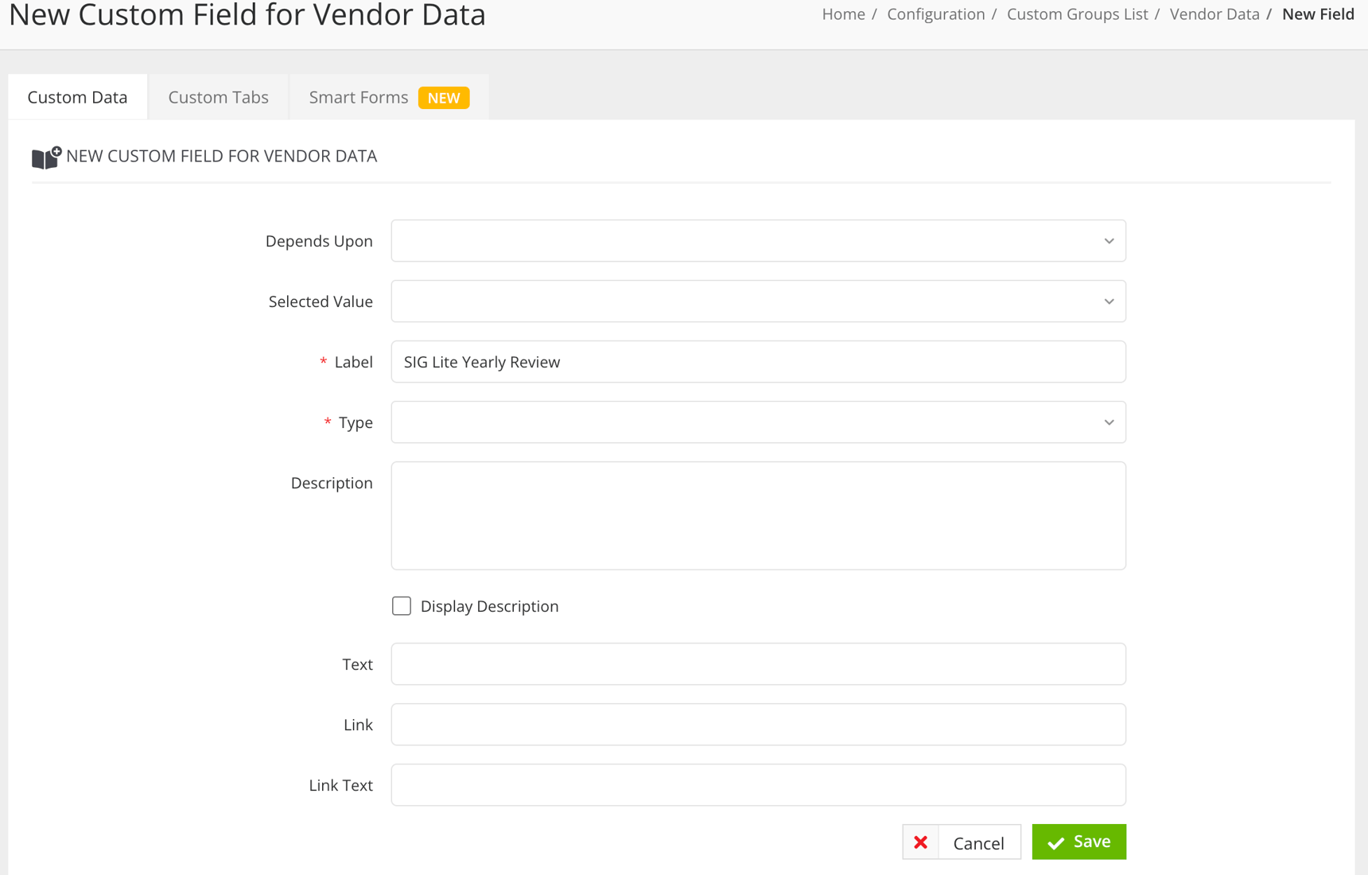Click the red X icon on Cancel button

click(920, 842)
